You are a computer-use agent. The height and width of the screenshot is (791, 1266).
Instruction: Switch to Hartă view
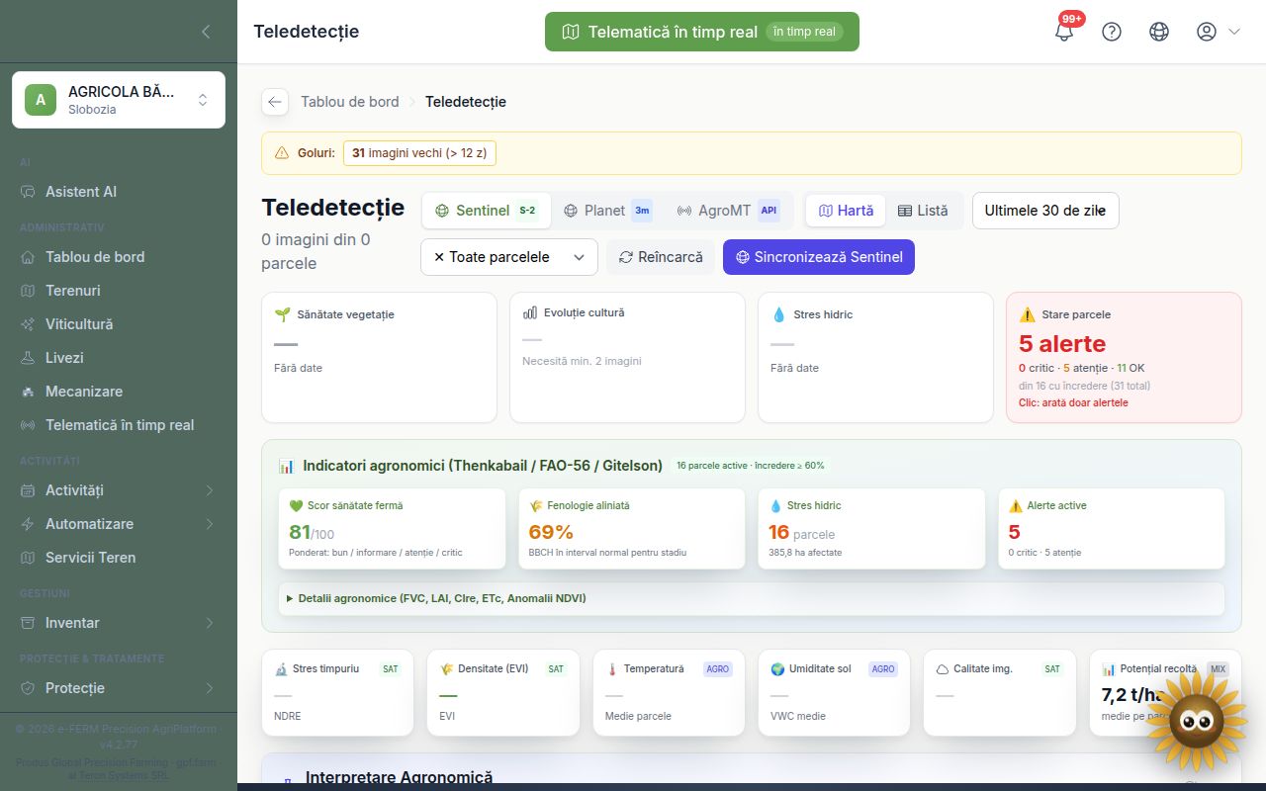(846, 211)
